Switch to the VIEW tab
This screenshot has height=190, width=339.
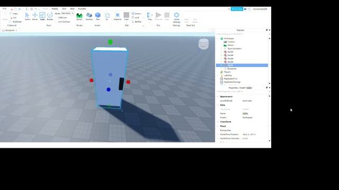pyautogui.click(x=72, y=9)
